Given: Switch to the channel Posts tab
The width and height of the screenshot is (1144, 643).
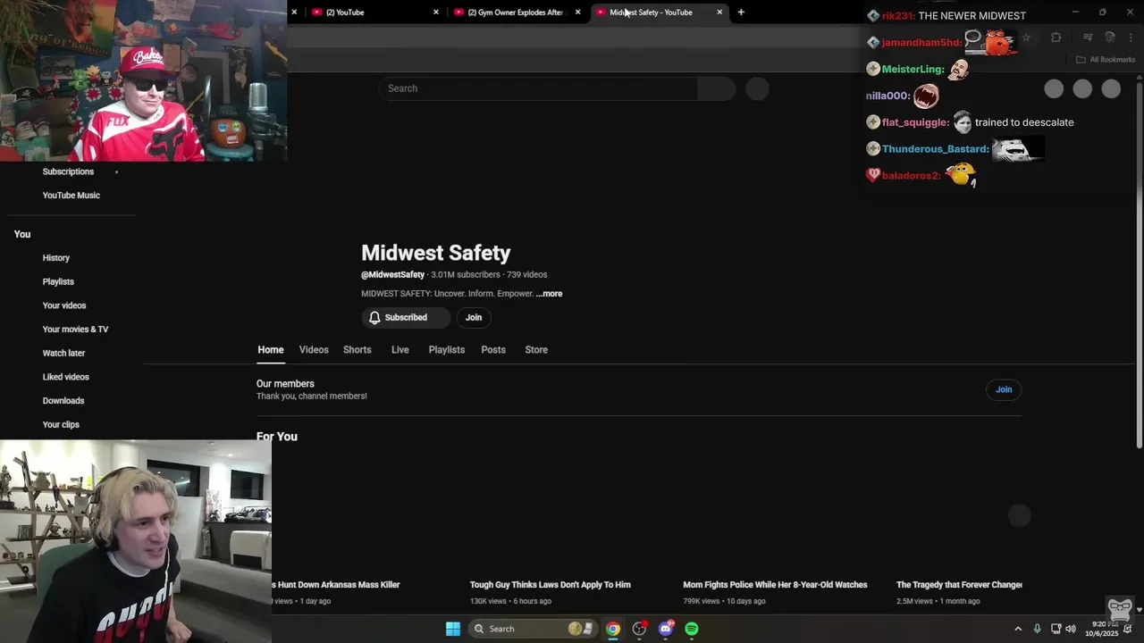Looking at the screenshot, I should pos(493,350).
